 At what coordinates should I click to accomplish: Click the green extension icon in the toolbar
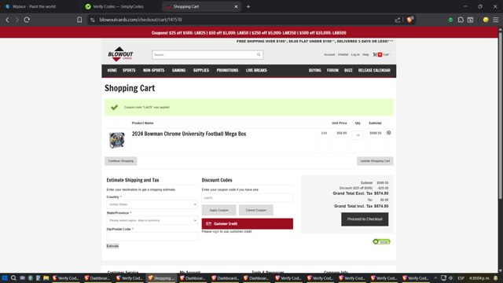click(x=450, y=20)
